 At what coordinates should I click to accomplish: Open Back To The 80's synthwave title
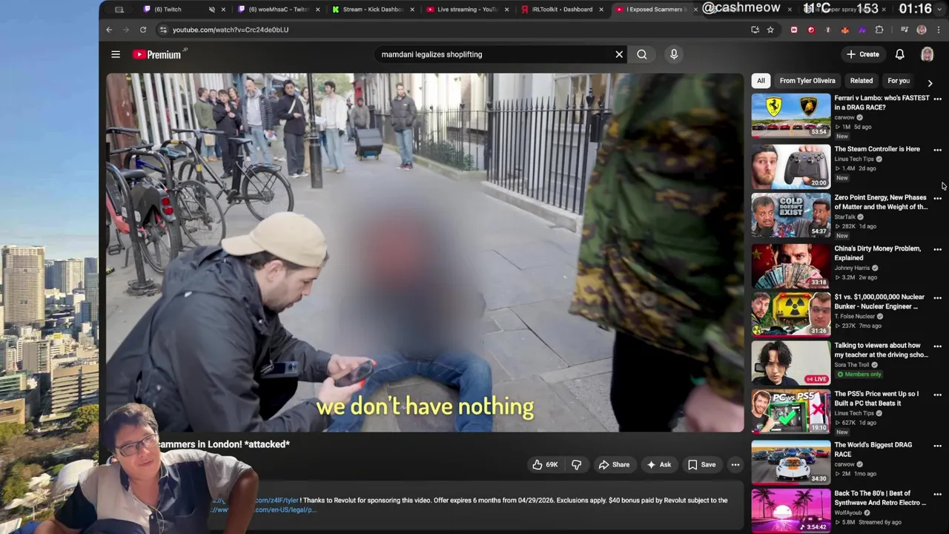[x=880, y=498]
